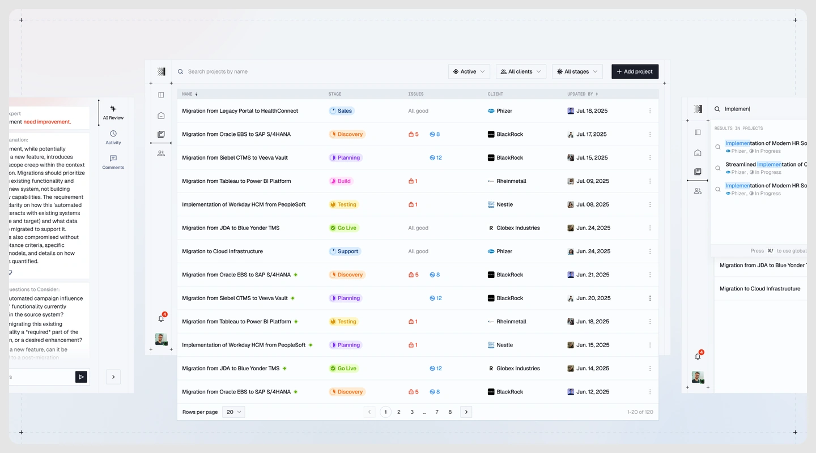This screenshot has height=453, width=816.
Task: Open the home icon in main sidebar
Action: pyautogui.click(x=161, y=116)
